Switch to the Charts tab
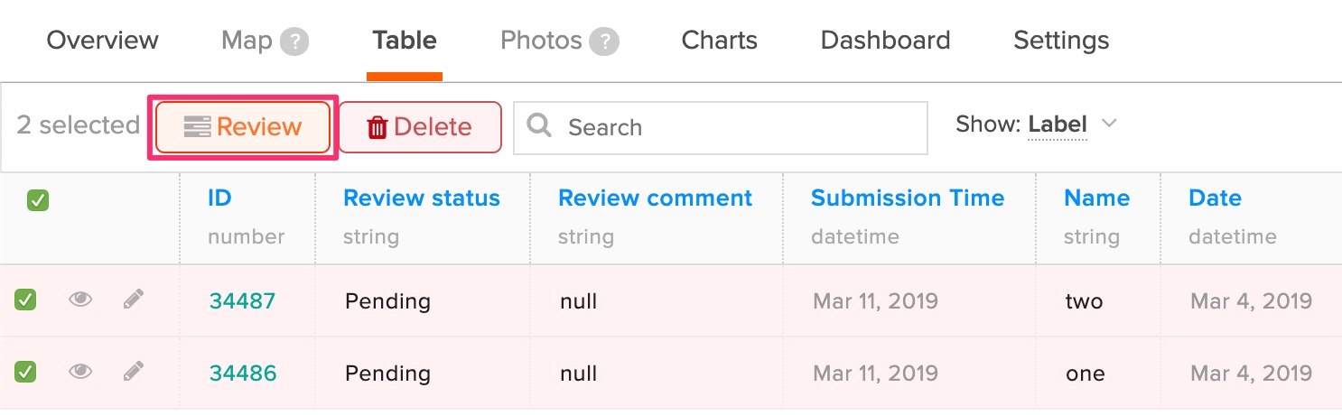The image size is (1342, 415). (x=720, y=41)
